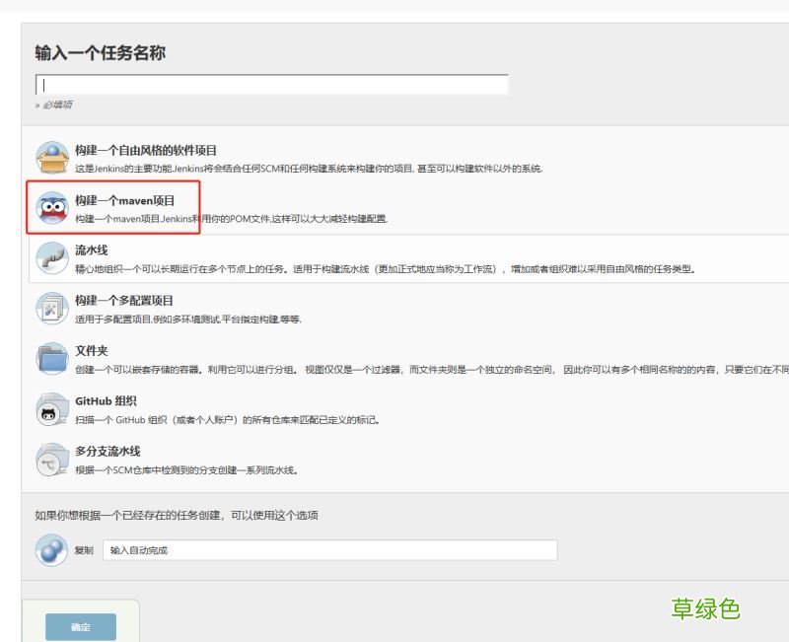Click the blue 文件夹 folder icon
Viewport: 789px width, 642px height.
tap(51, 360)
